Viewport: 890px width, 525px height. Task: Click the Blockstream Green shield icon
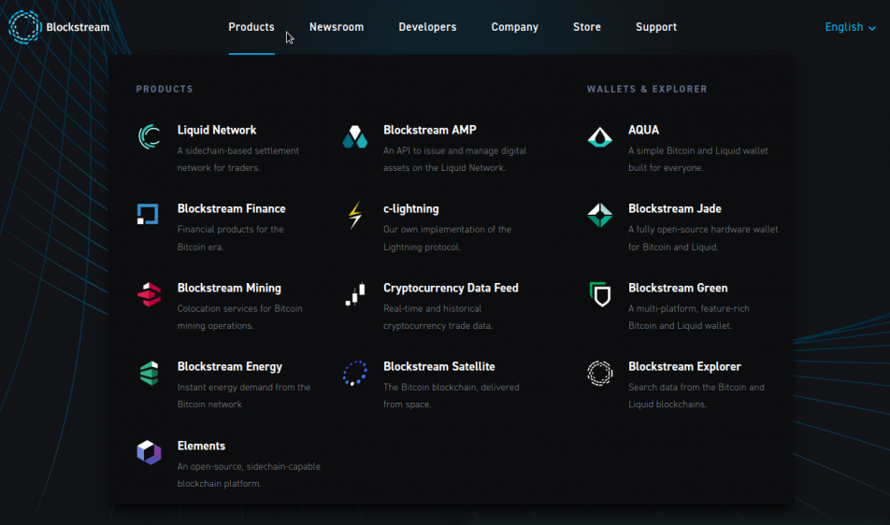tap(599, 295)
